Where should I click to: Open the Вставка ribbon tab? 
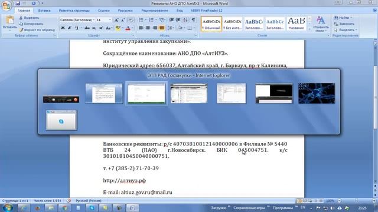[x=44, y=11]
